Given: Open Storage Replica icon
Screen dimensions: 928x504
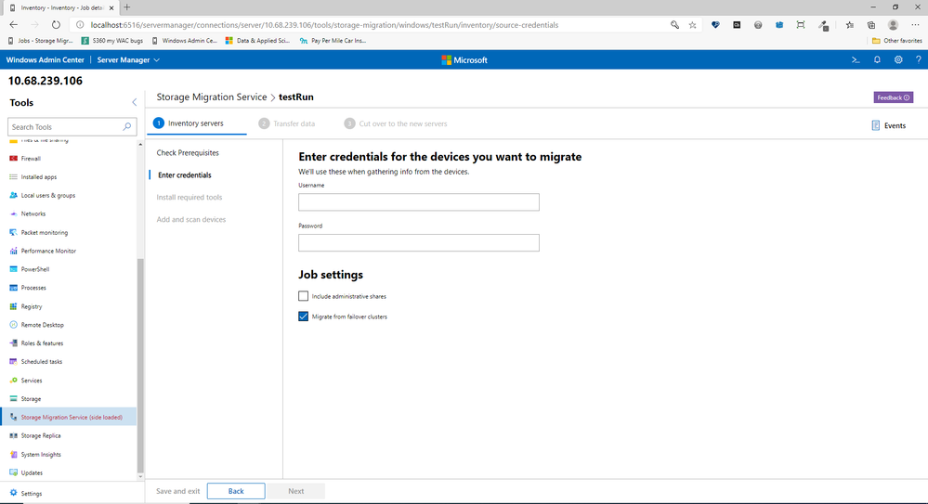Looking at the screenshot, I should 14,435.
